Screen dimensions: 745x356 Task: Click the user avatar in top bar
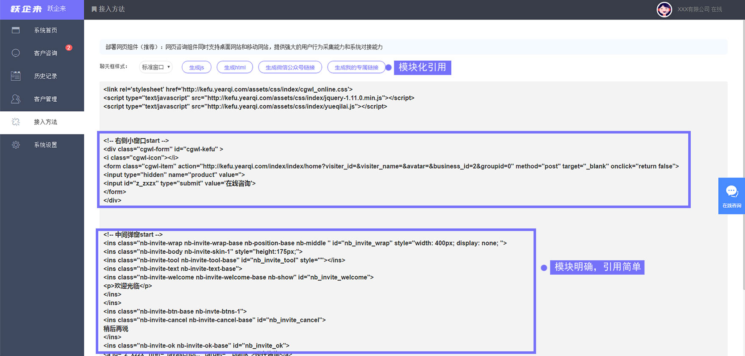tap(664, 9)
